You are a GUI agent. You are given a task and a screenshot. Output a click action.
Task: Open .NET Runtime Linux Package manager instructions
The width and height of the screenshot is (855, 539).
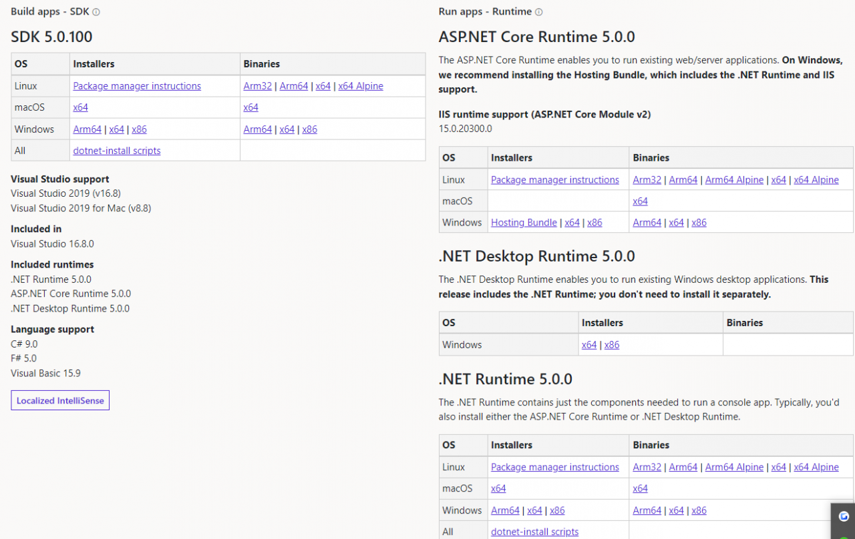555,468
